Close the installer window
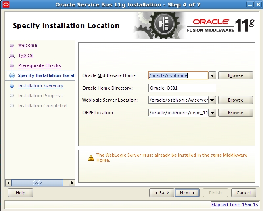Viewport: 263px width, 211px height. click(x=258, y=4)
